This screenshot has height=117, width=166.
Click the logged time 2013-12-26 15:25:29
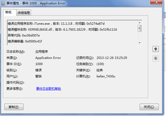click(112, 58)
